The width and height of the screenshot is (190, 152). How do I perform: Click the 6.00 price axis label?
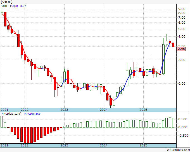(x=182, y=23)
